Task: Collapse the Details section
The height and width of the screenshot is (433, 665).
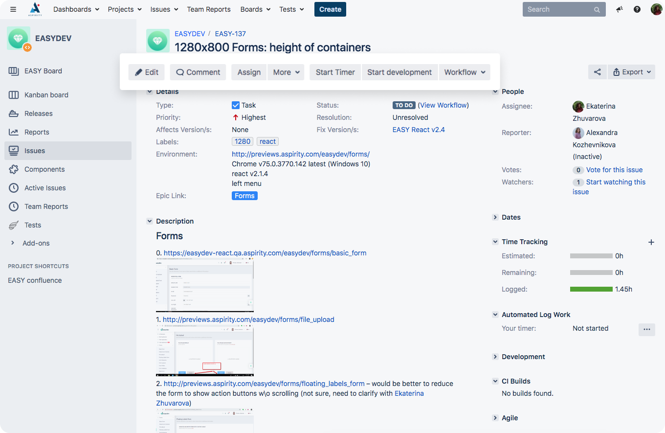Action: pos(150,91)
